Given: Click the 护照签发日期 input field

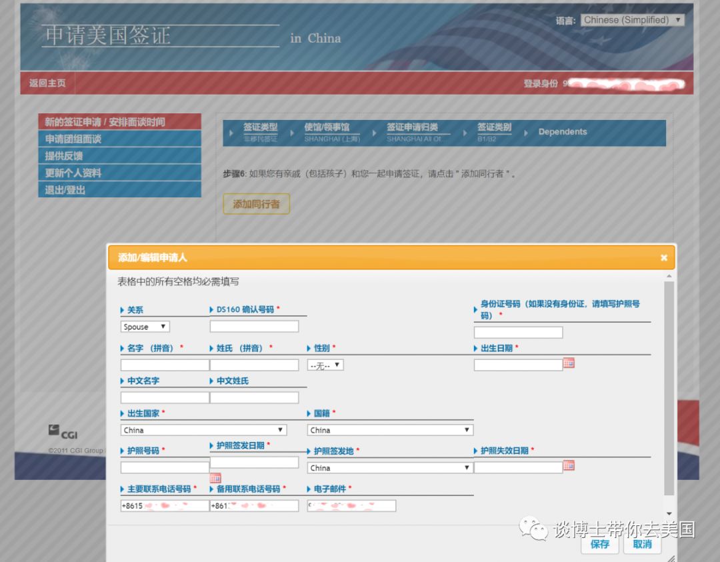Looking at the screenshot, I should click(x=254, y=462).
